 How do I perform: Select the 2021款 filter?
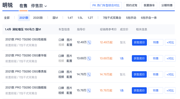[24, 18]
